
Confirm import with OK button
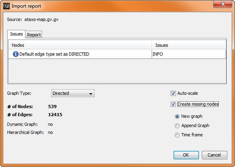[x=186, y=155]
